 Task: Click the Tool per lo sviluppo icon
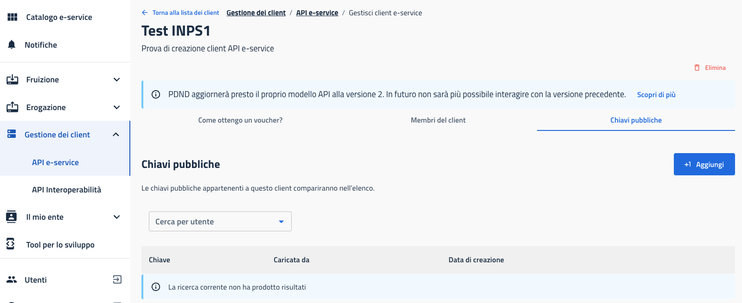[11, 244]
